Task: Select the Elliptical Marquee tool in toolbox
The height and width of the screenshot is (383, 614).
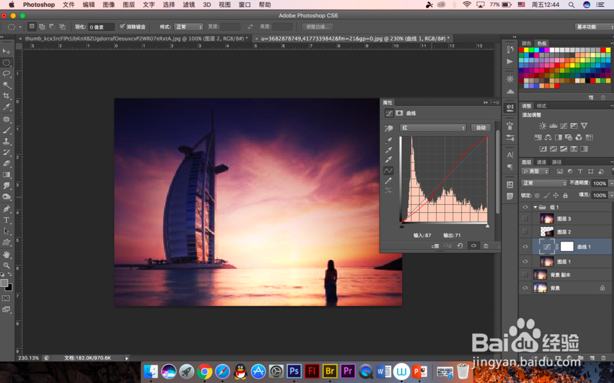Action: [6, 63]
